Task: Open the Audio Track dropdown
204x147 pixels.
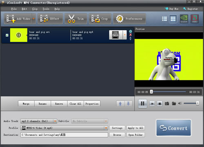Action: (x=55, y=121)
